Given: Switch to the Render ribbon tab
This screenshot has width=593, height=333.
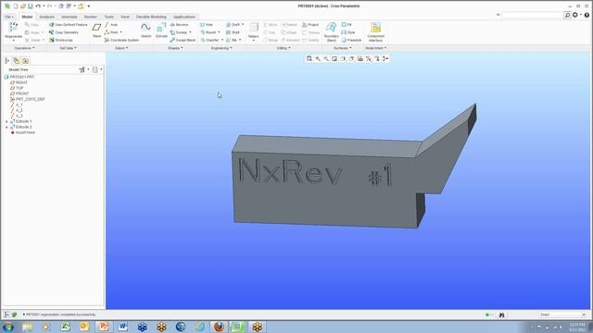Looking at the screenshot, I should tap(91, 17).
